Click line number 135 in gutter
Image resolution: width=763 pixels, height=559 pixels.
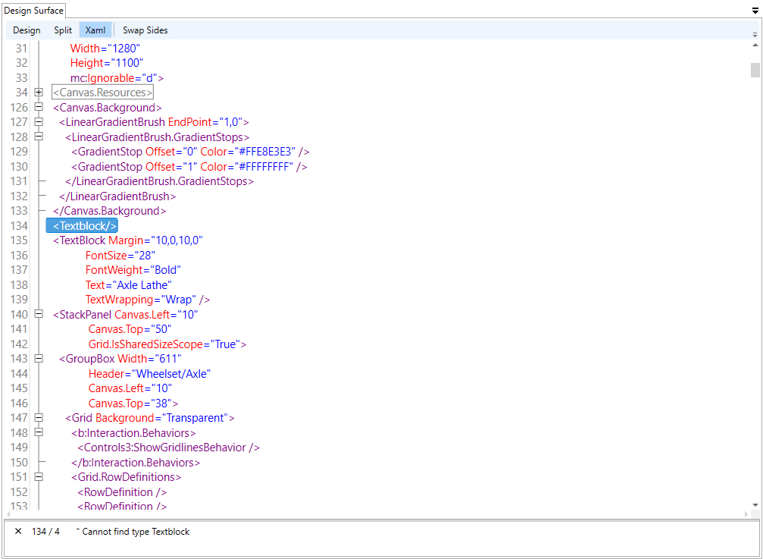tap(19, 240)
